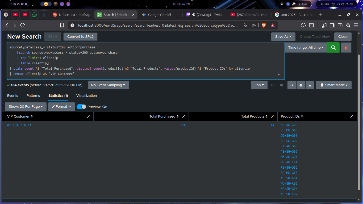This screenshot has width=363, height=204.
Task: Print the search results
Action: (301, 85)
